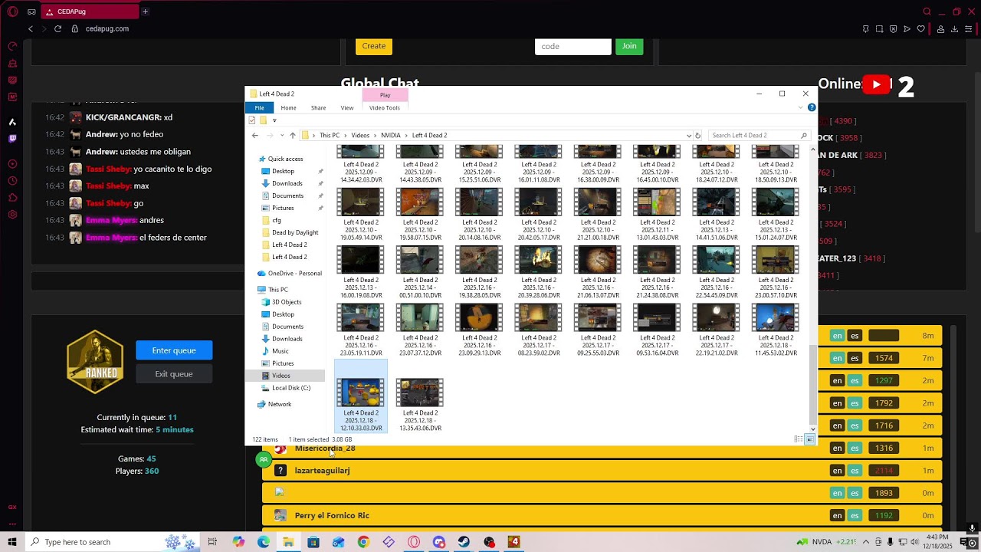981x552 pixels.
Task: Open Left 4 Dead 2 taskbar icon
Action: tap(514, 542)
